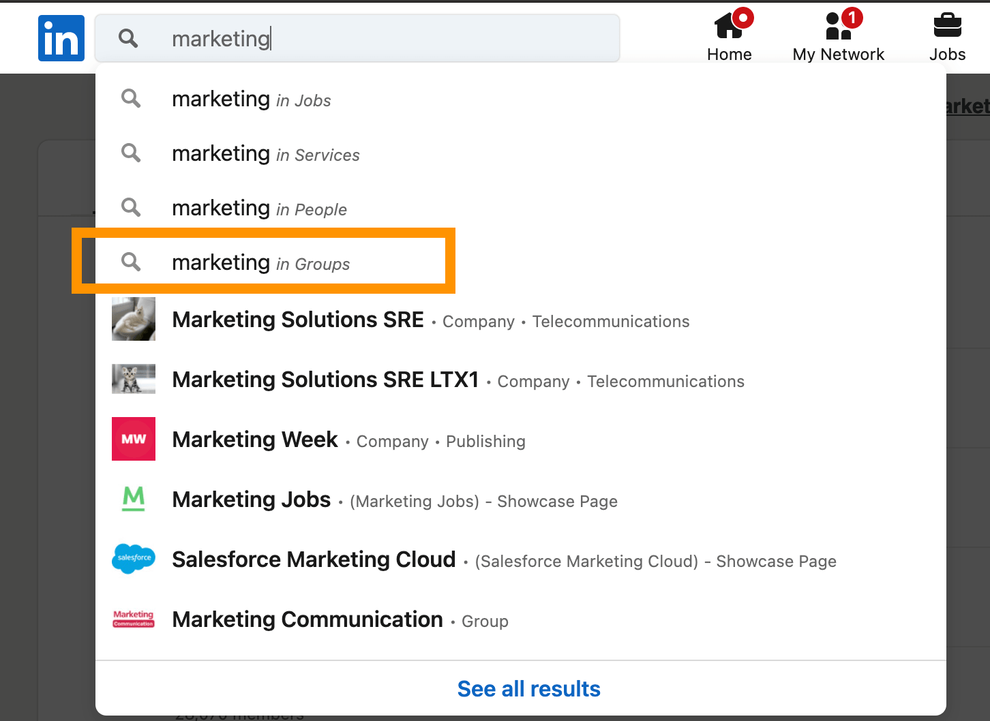Click the Marketing Jobs green M logo
The image size is (990, 721).
click(134, 499)
